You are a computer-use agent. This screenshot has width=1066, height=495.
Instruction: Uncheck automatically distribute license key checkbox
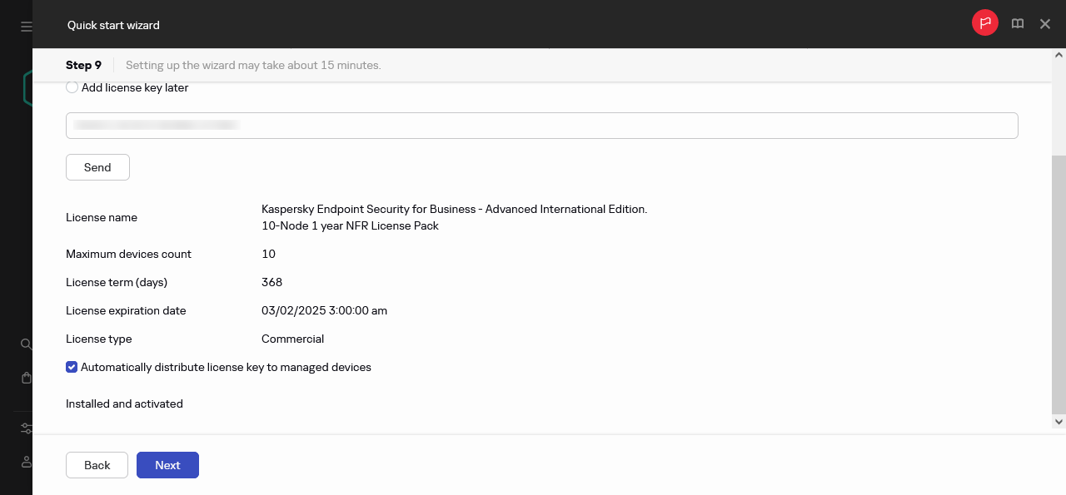tap(72, 367)
